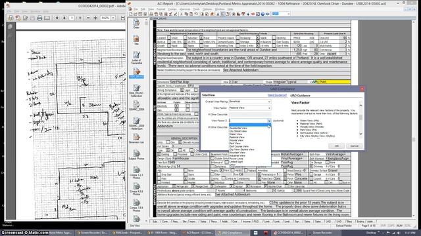Choose Residential View from list

(238, 128)
